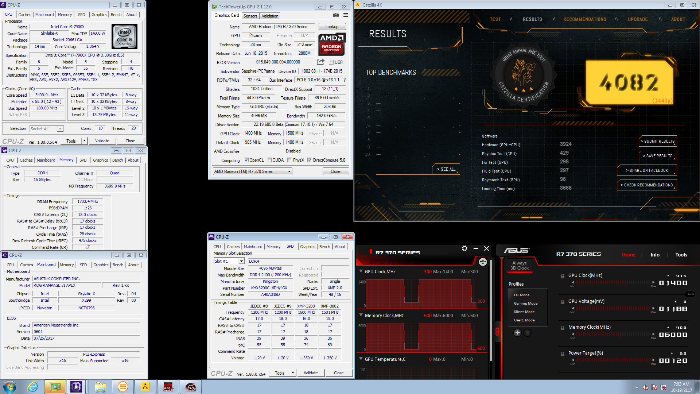Toggle lock icon beside Memory Clock(MHz)
The image size is (700, 394).
(x=563, y=328)
